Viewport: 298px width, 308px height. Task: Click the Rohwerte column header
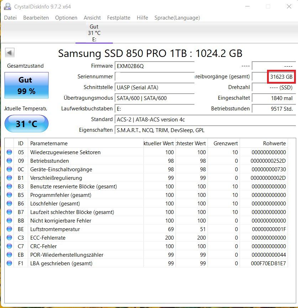point(264,143)
